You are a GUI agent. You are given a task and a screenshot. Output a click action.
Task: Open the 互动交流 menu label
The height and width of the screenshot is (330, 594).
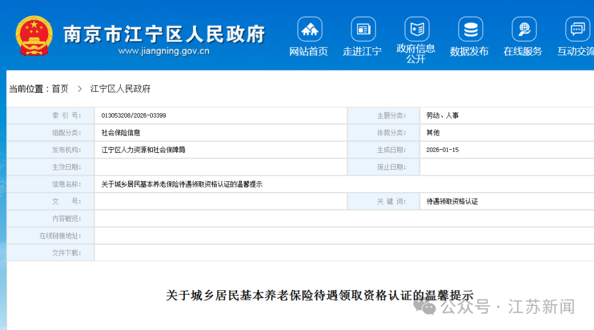click(x=575, y=51)
